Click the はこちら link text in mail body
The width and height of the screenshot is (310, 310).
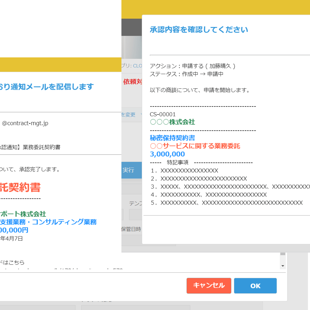click(x=14, y=262)
